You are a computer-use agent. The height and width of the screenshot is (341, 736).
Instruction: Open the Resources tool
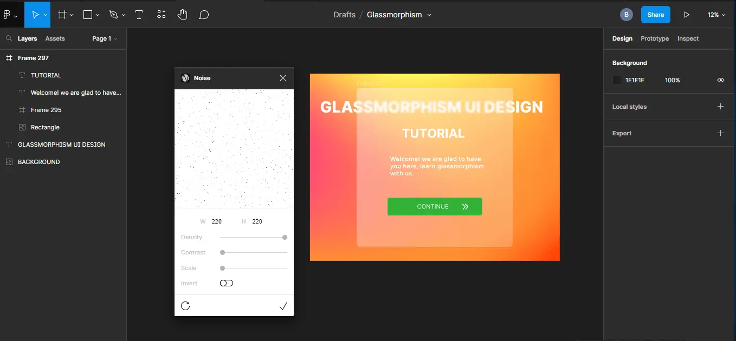point(161,15)
